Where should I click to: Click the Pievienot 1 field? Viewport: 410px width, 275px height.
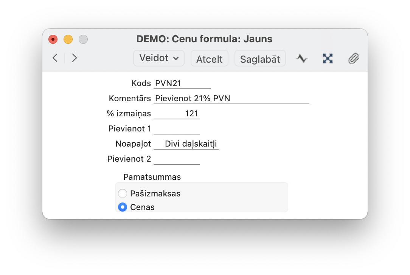point(177,129)
